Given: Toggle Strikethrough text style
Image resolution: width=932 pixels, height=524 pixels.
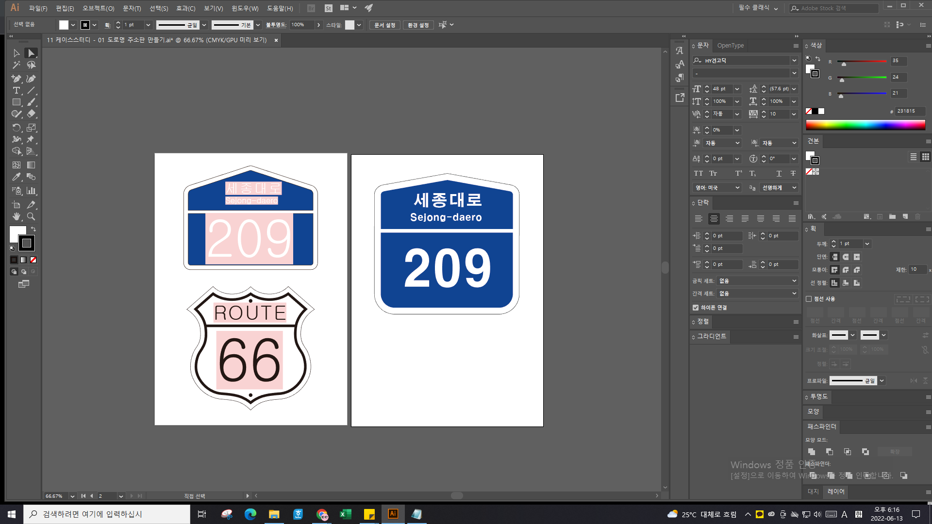Looking at the screenshot, I should (793, 173).
